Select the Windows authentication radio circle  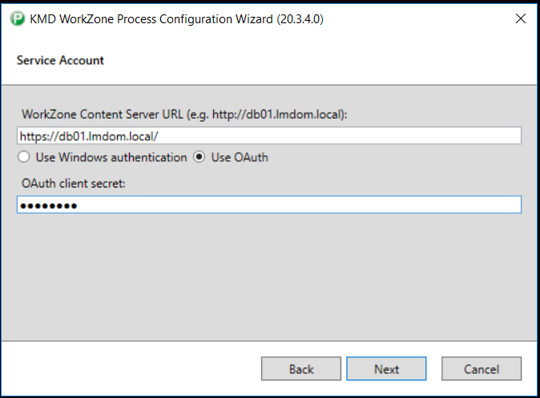tap(24, 157)
